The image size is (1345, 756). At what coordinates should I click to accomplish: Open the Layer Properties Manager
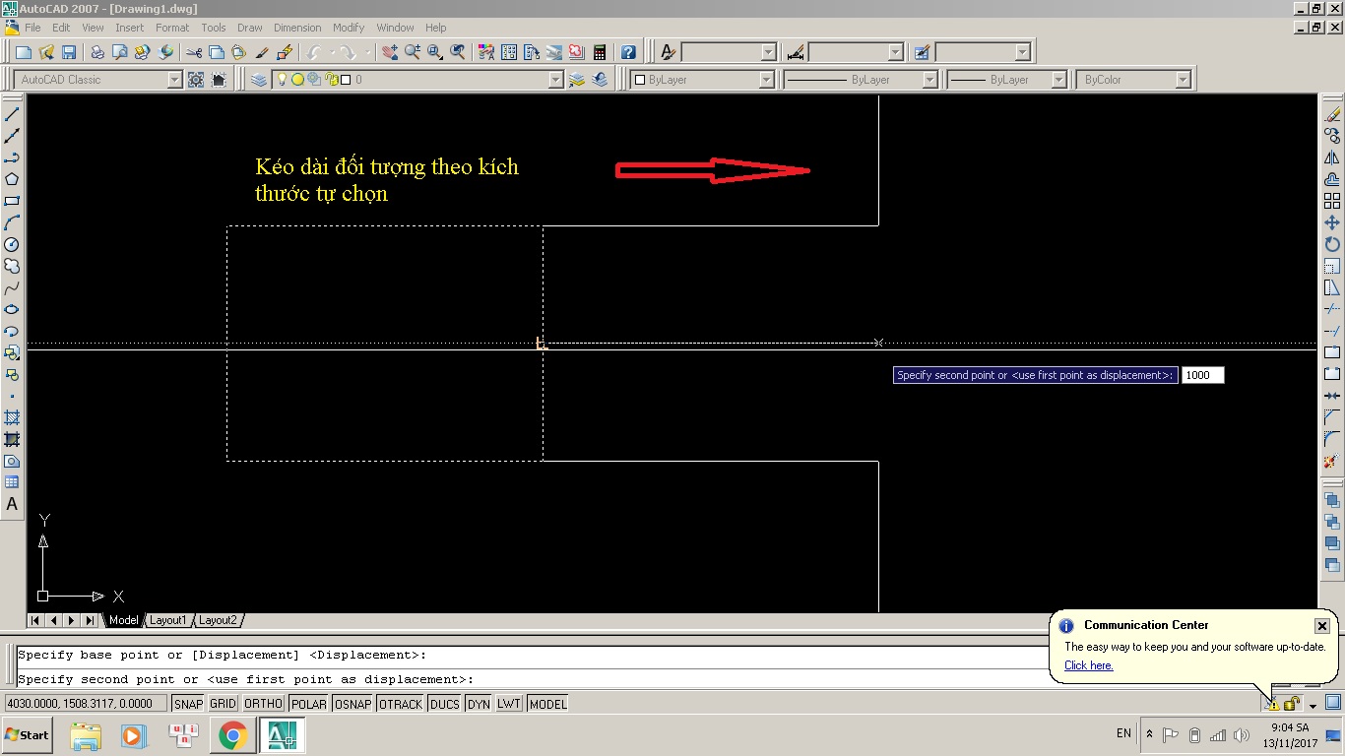click(x=258, y=79)
